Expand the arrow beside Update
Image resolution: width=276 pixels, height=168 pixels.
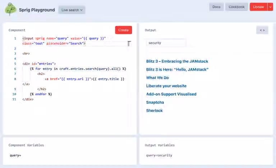(270, 7)
